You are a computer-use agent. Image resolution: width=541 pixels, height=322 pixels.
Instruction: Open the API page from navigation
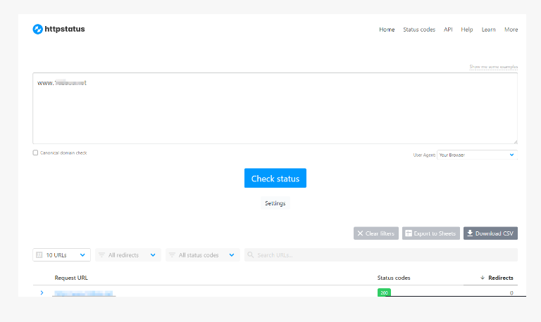[448, 30]
